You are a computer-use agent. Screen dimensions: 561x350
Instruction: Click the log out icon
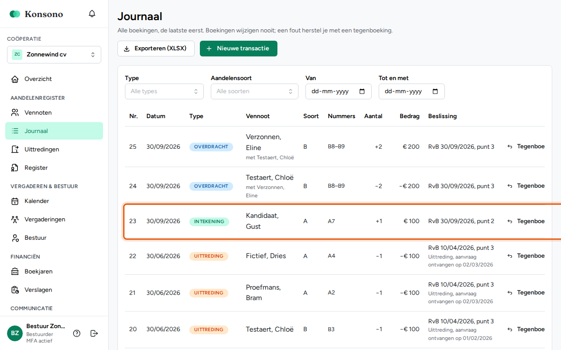94,333
